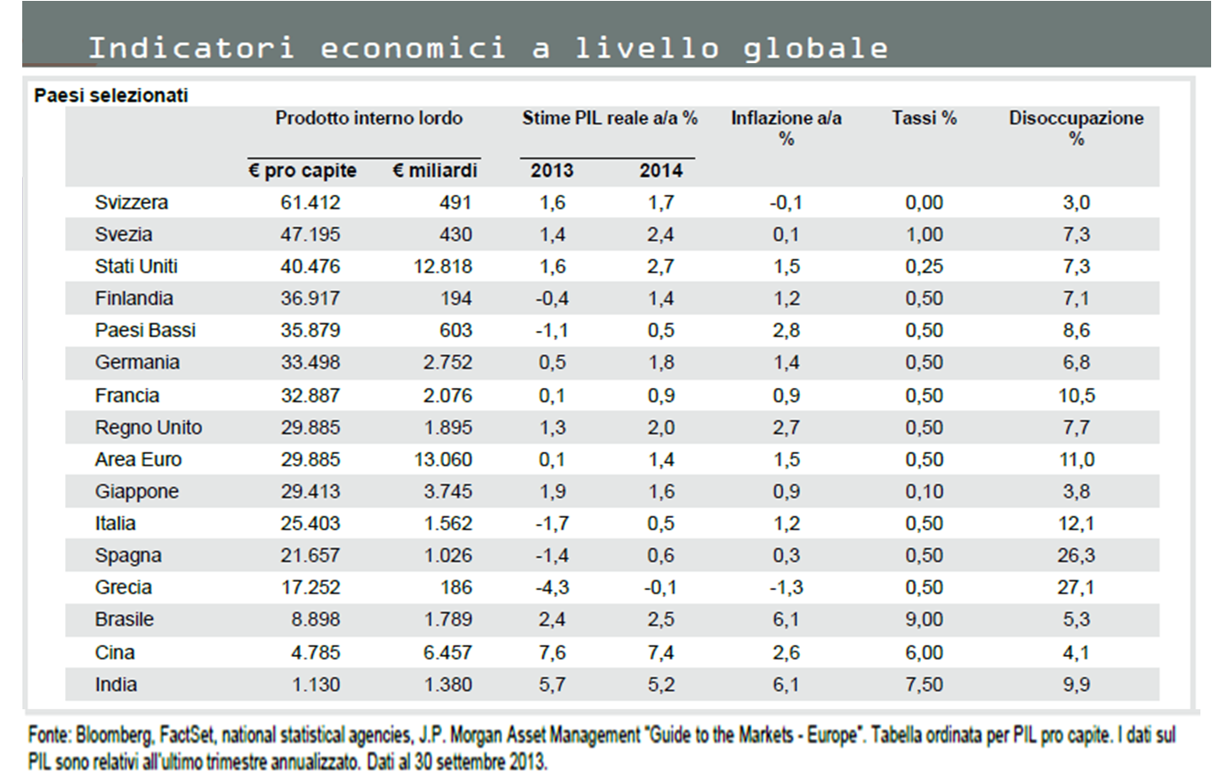Image resolution: width=1212 pixels, height=784 pixels.
Task: Select the 'Prodotto interno lordo' column header
Action: click(371, 117)
